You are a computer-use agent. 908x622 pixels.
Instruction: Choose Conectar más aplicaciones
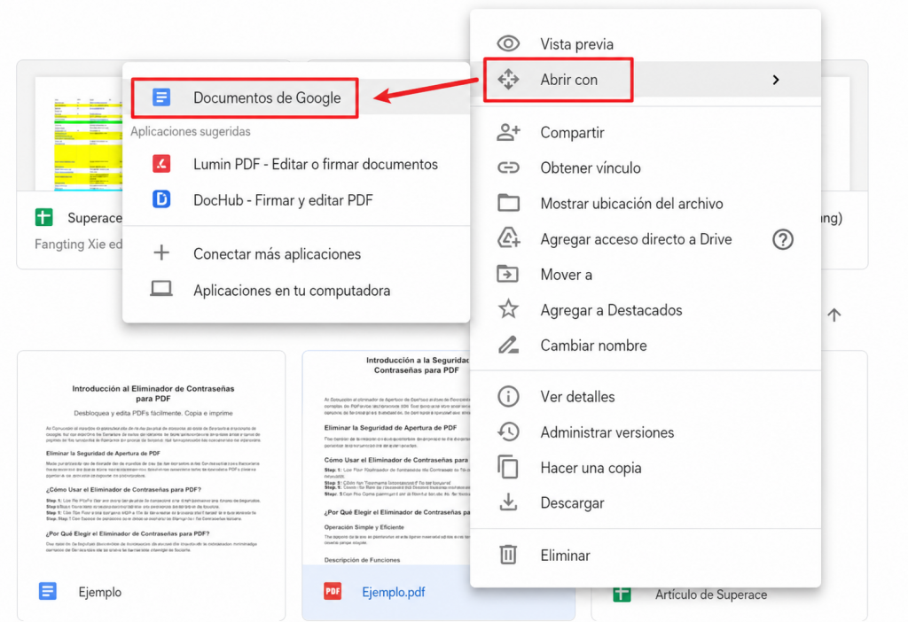(296, 253)
